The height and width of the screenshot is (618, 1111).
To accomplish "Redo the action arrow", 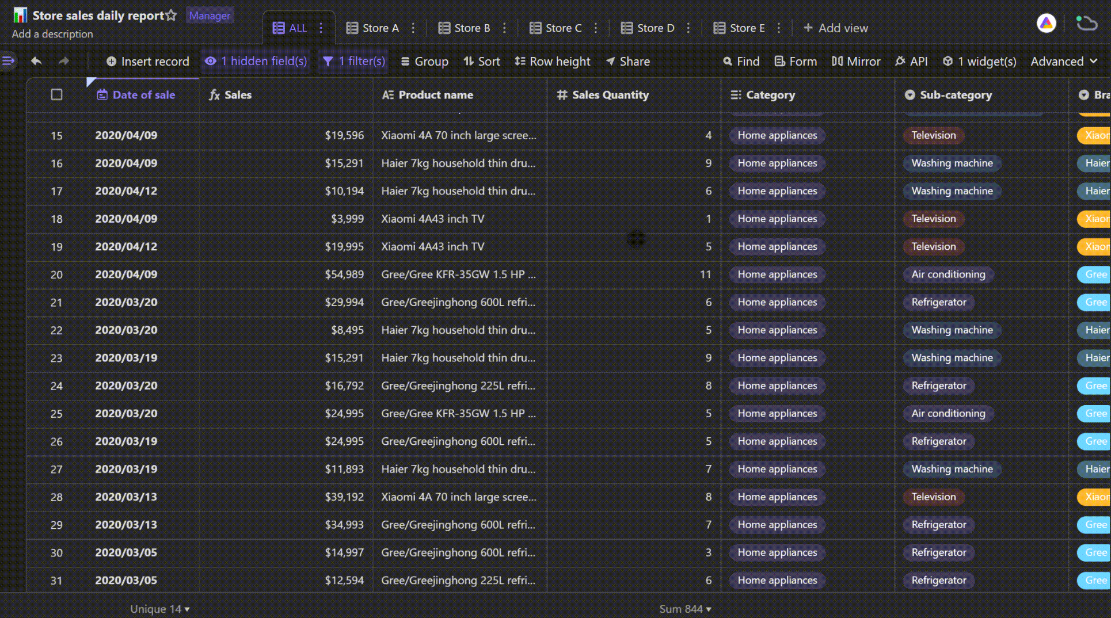I will [x=64, y=61].
